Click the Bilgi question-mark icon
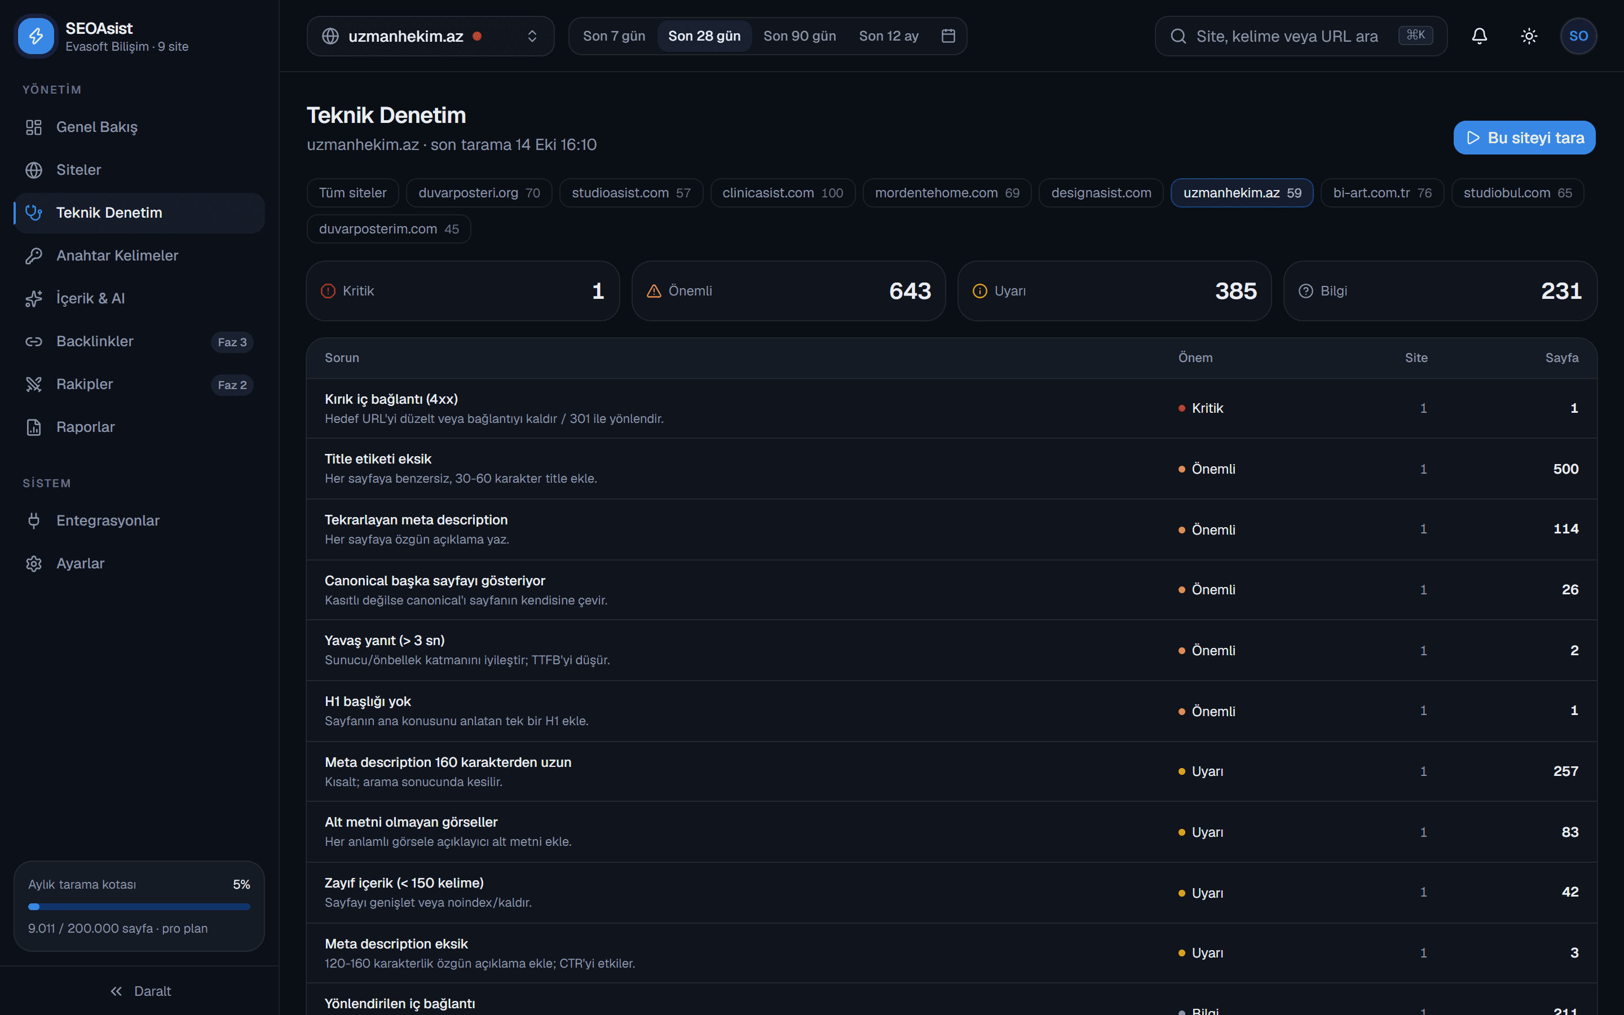Screen dimensions: 1624x1015 pyautogui.click(x=1305, y=290)
